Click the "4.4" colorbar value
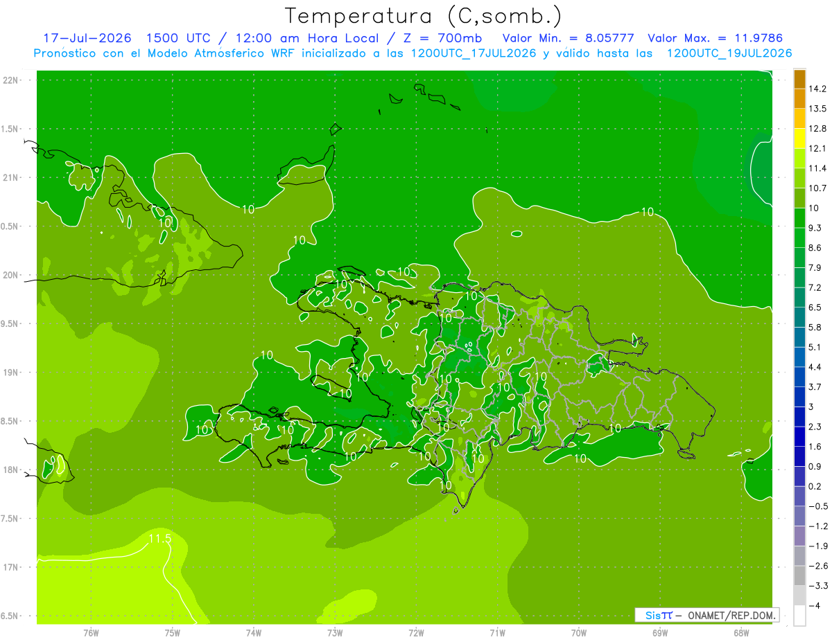This screenshot has height=642, width=832. 815,367
